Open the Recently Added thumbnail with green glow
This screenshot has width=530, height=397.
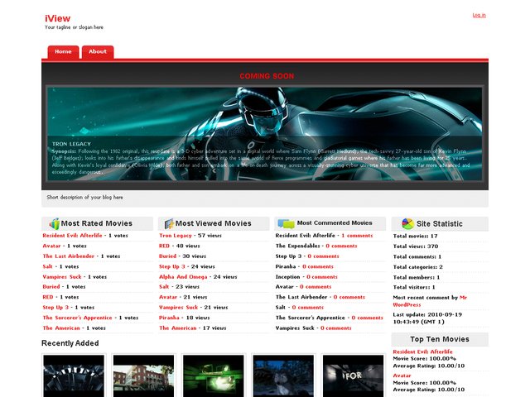(x=214, y=375)
